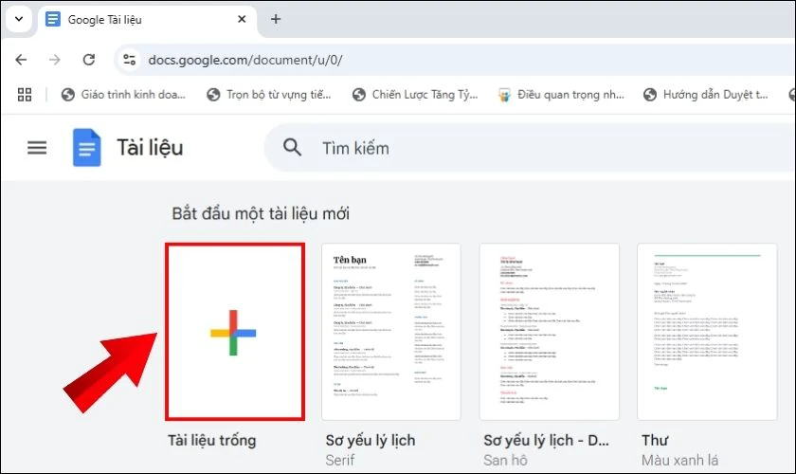Click the Bắt đầu một tài liệu mới heading
796x474 pixels.
coord(261,213)
